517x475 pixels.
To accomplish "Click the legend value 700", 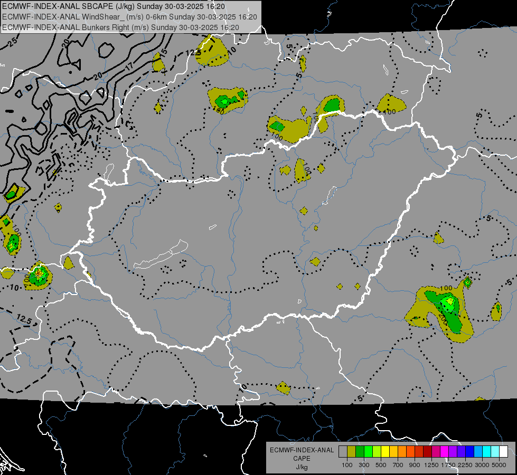I will tap(398, 465).
